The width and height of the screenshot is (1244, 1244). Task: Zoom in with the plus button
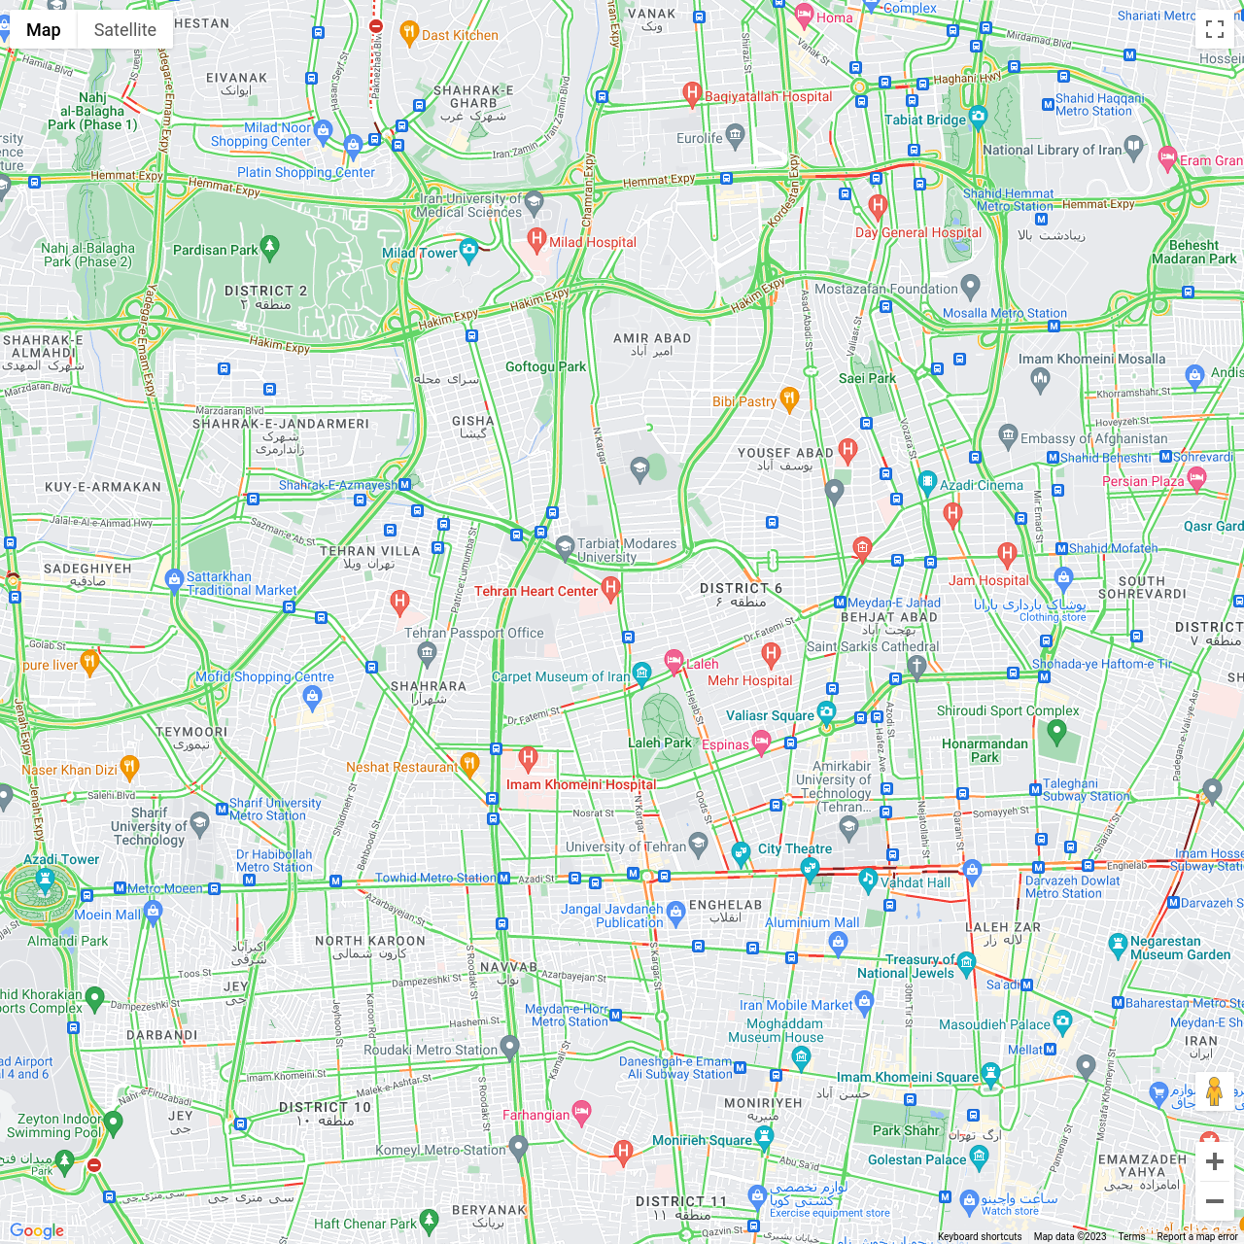(1215, 1161)
